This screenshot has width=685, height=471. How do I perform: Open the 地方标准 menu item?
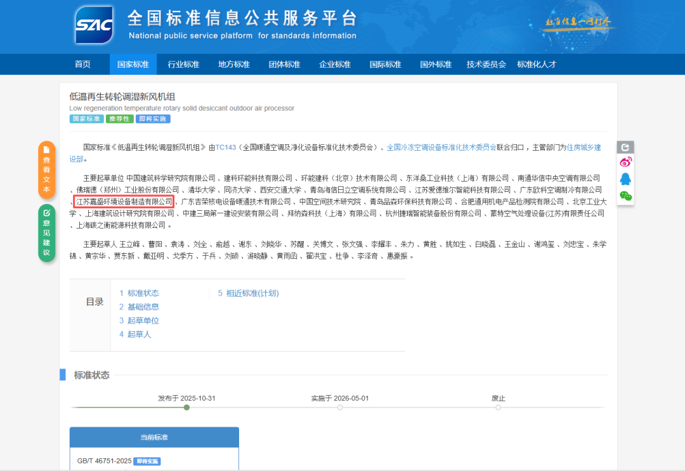coord(233,65)
